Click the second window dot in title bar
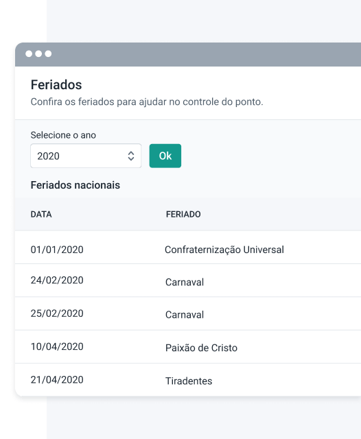The height and width of the screenshot is (439, 361). [38, 54]
